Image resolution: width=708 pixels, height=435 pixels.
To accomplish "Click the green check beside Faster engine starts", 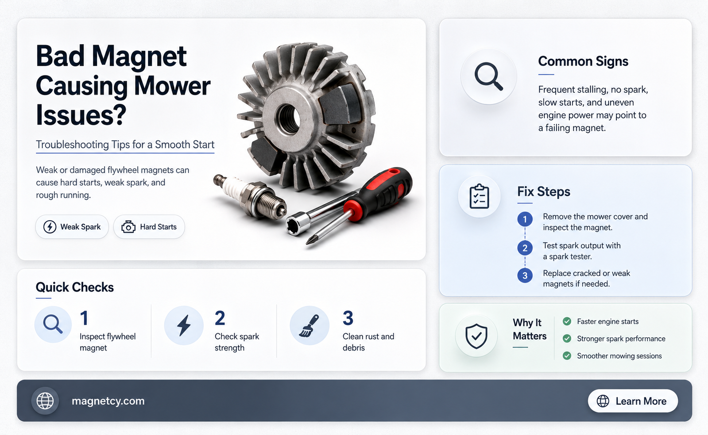I will pyautogui.click(x=567, y=321).
